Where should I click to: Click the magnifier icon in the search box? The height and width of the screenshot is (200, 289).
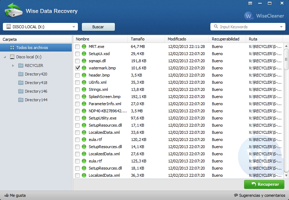216,26
